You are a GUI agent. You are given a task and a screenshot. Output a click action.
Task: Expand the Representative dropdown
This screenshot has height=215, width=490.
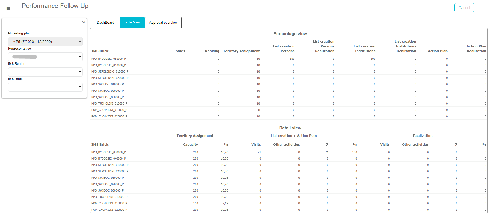tap(45, 57)
